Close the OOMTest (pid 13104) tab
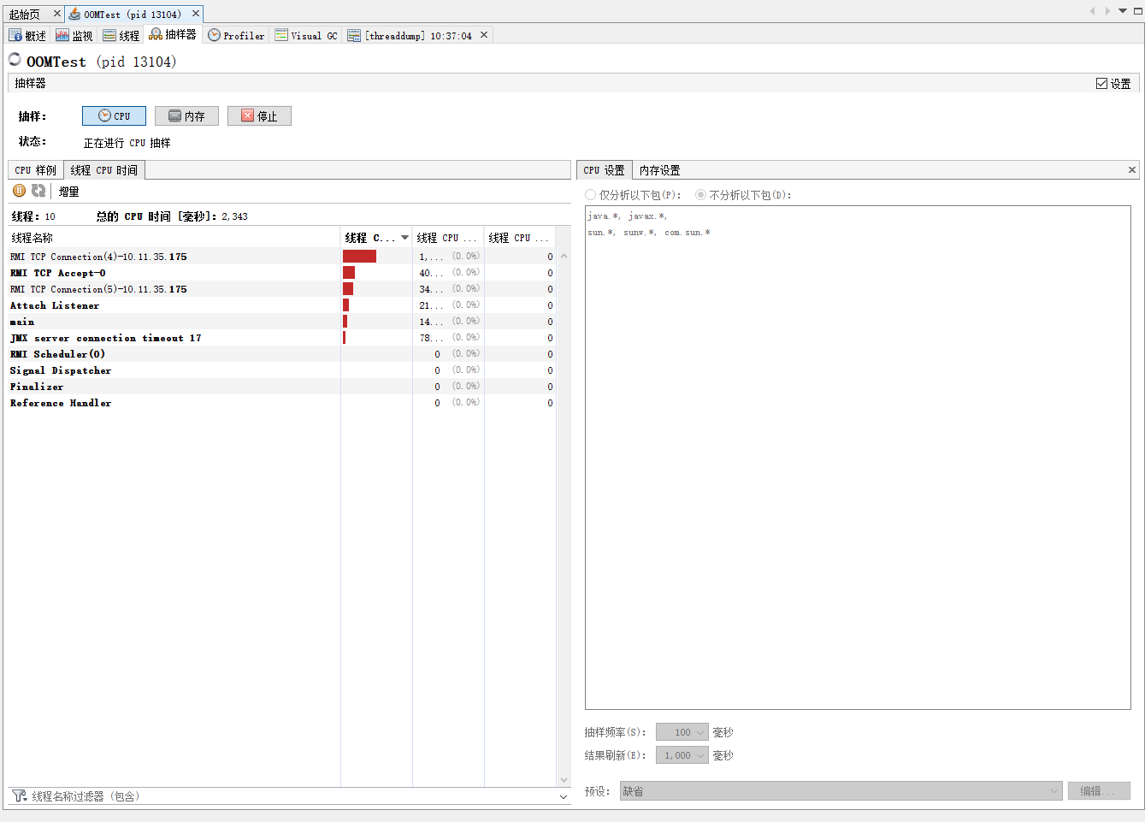Image resolution: width=1145 pixels, height=822 pixels. coord(196,14)
